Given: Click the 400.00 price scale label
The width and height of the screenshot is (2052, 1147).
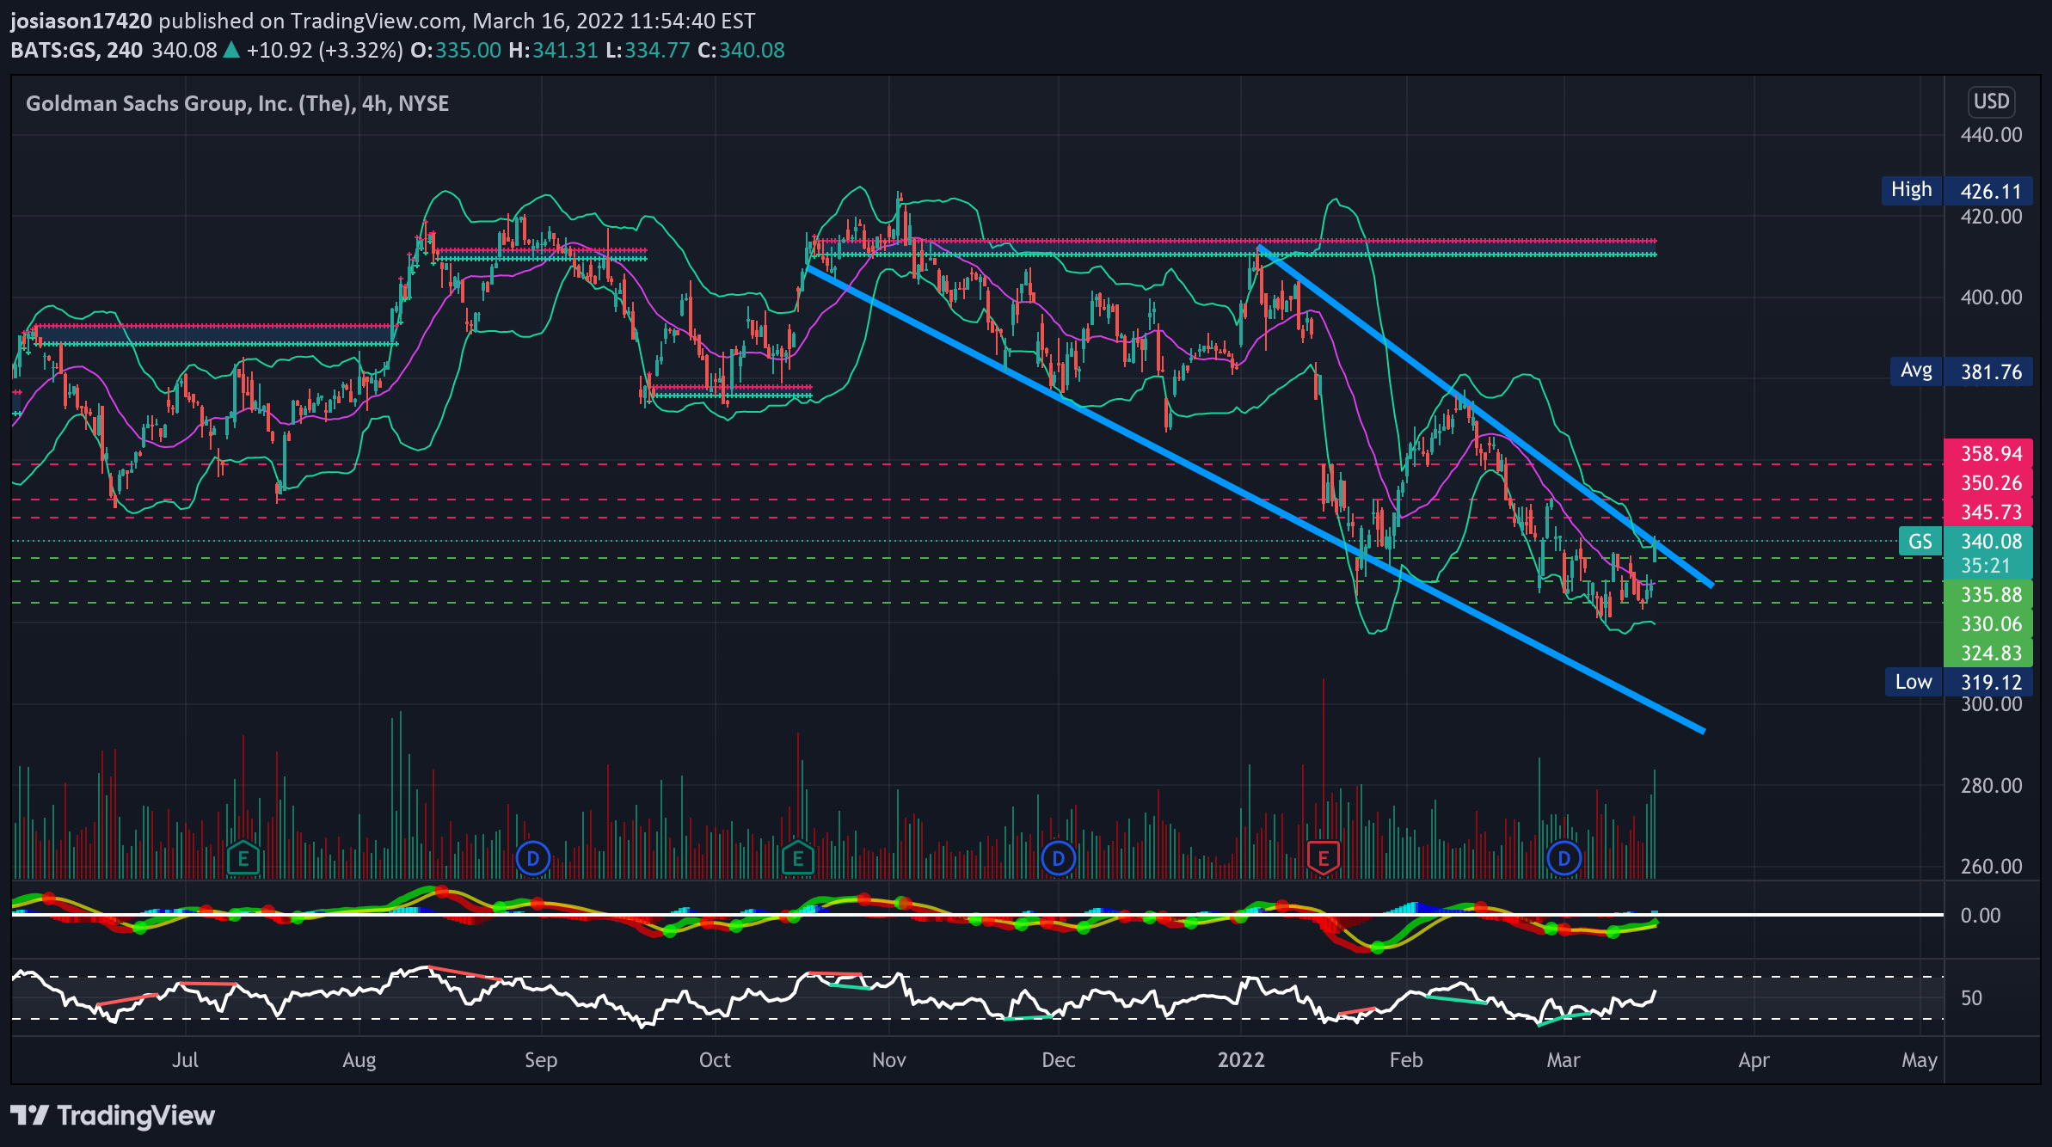Looking at the screenshot, I should pyautogui.click(x=1991, y=297).
